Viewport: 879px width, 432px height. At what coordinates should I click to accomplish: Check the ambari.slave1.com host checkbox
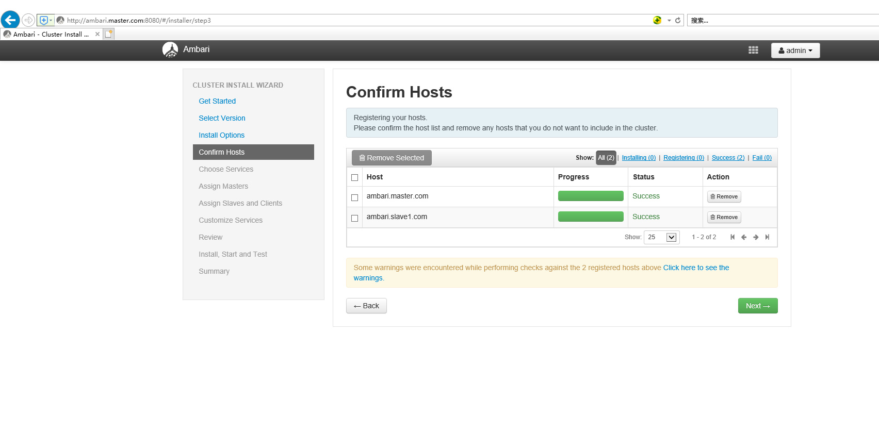(x=354, y=218)
